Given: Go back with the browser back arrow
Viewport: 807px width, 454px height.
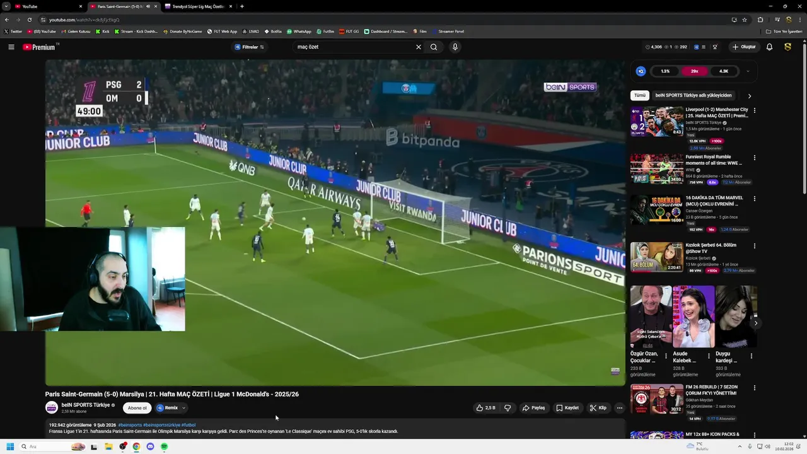Looking at the screenshot, I should tap(6, 20).
